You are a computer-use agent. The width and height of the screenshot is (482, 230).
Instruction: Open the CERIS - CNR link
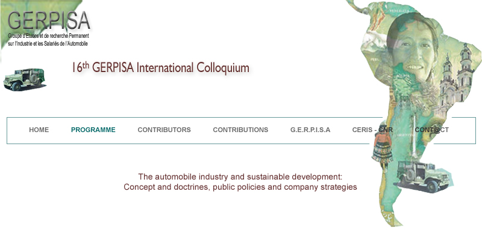(x=372, y=130)
